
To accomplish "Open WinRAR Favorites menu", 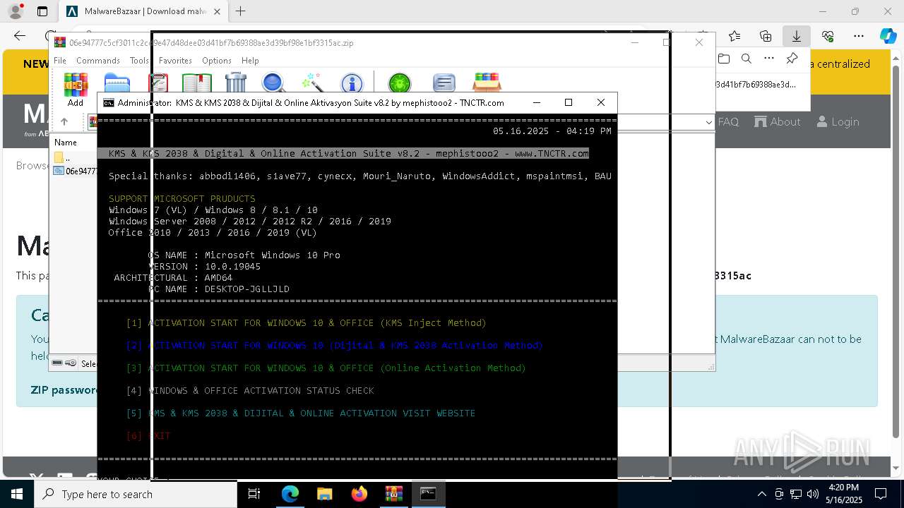I will click(x=175, y=61).
